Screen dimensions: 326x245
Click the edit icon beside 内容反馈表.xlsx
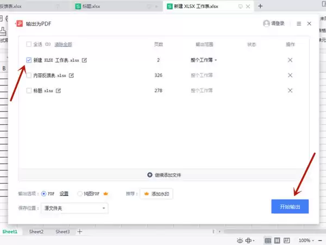point(71,76)
